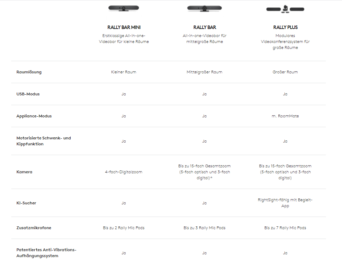Click the 'm. RoomMate' cell text
The height and width of the screenshot is (262, 342).
click(x=285, y=116)
